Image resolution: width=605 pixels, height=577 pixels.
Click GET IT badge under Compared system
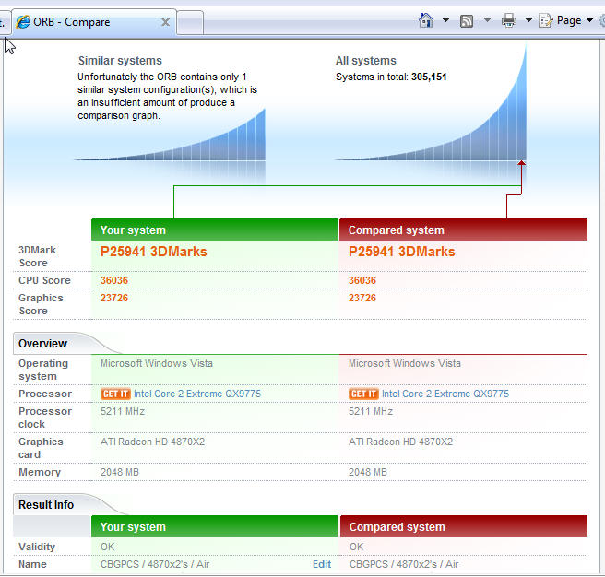363,394
